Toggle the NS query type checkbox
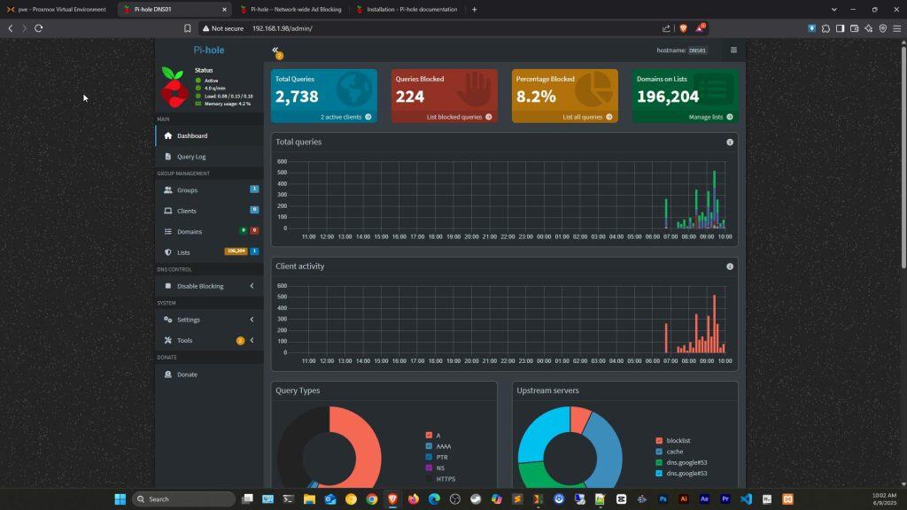This screenshot has height=510, width=907. (429, 468)
